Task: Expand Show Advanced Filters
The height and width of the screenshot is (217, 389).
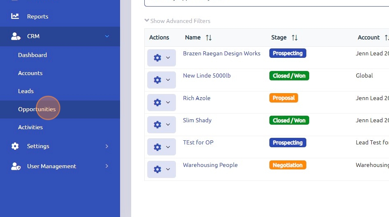Action: pyautogui.click(x=177, y=21)
